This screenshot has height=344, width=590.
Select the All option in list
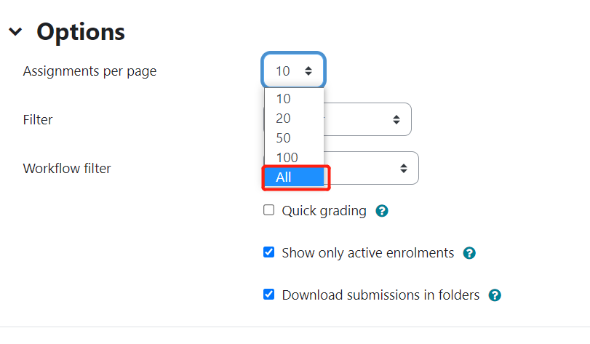tap(294, 177)
